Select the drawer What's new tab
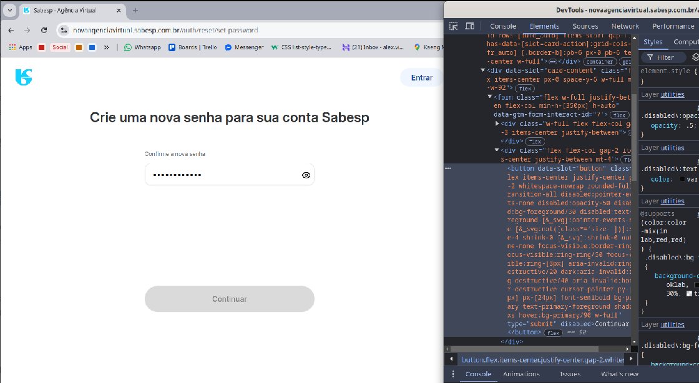Image resolution: width=699 pixels, height=383 pixels. (x=619, y=374)
